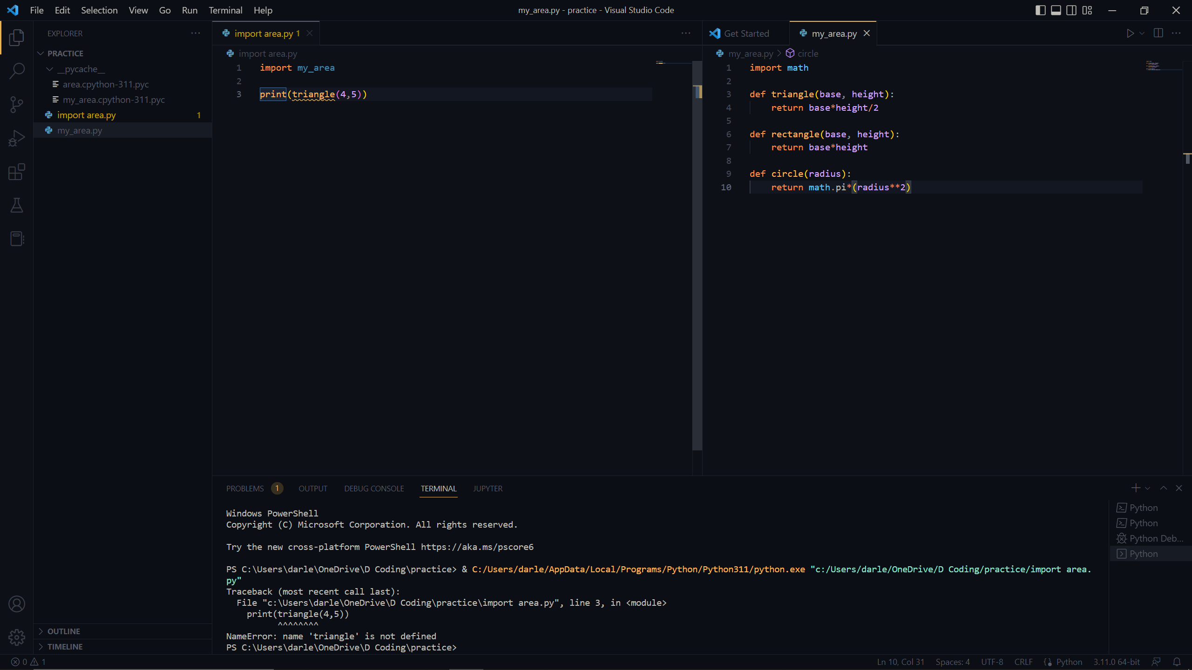Open the Source Control view

[x=17, y=105]
